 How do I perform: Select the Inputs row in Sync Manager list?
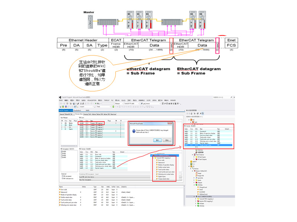pos(69,129)
